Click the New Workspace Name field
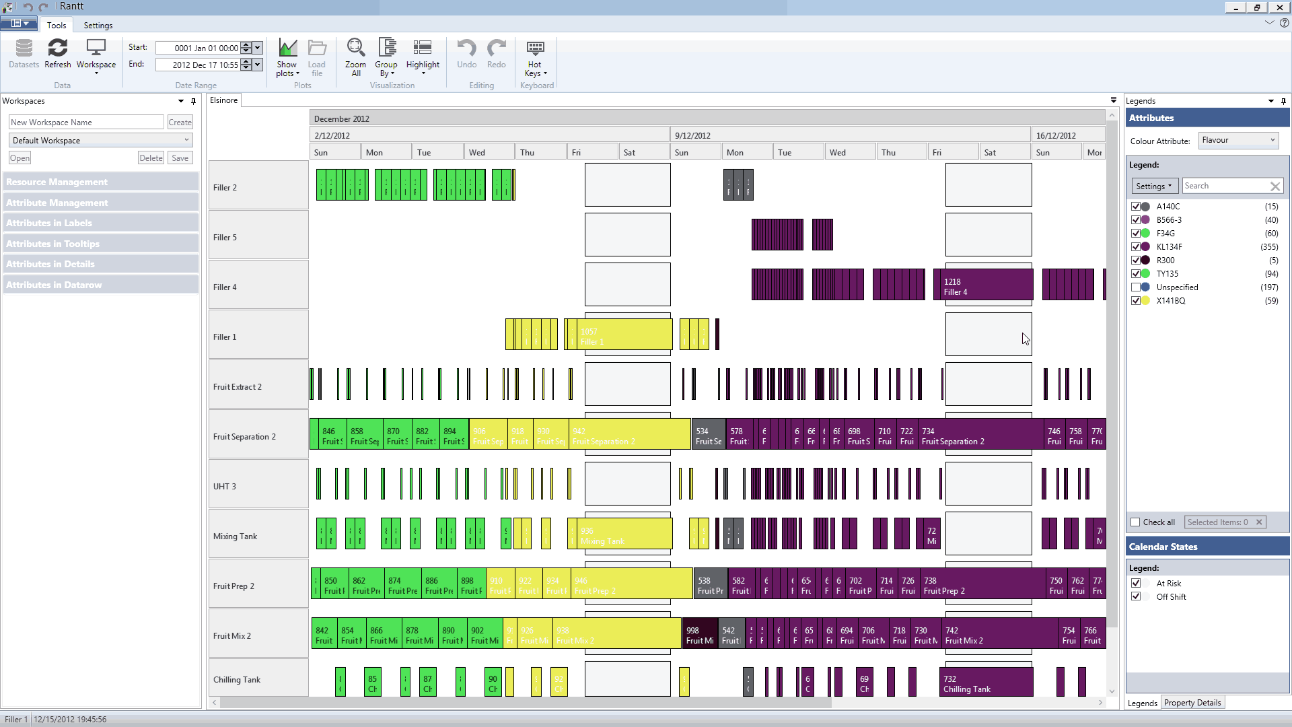1292x727 pixels. [86, 122]
